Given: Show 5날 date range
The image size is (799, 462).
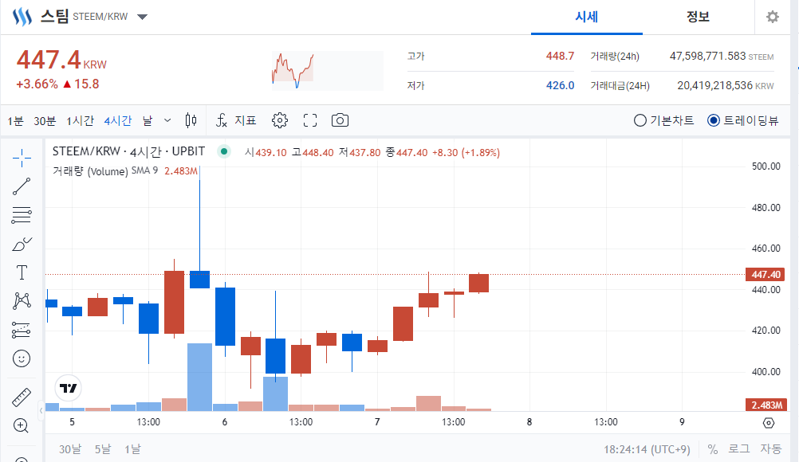Looking at the screenshot, I should [102, 449].
